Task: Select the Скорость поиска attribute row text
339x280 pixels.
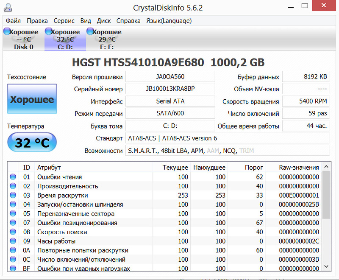Action: (62, 232)
